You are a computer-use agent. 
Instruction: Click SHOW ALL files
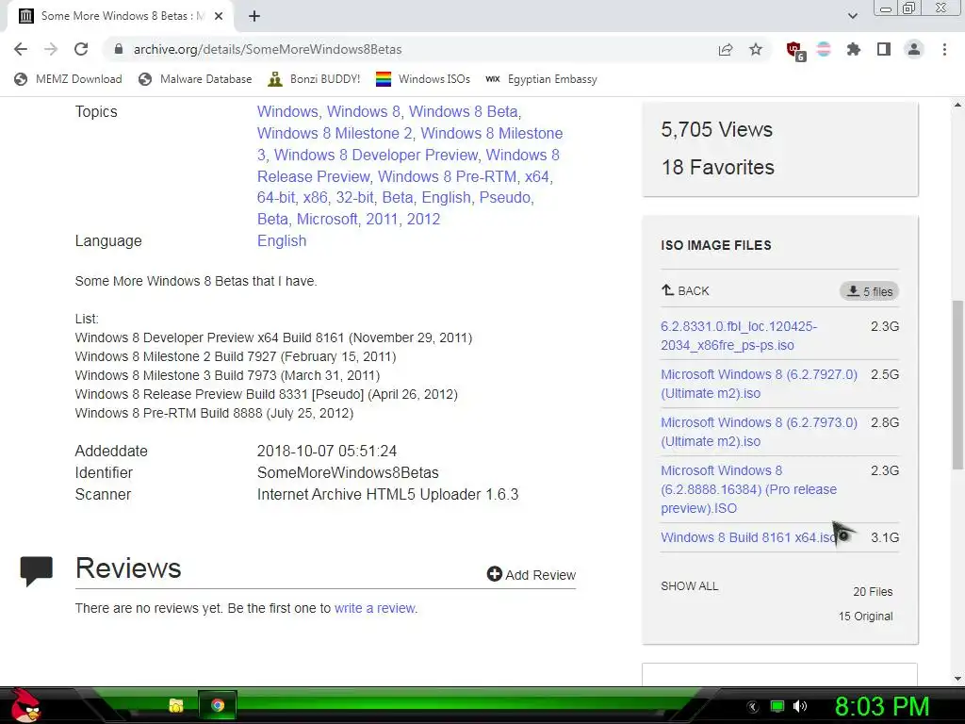click(x=689, y=586)
